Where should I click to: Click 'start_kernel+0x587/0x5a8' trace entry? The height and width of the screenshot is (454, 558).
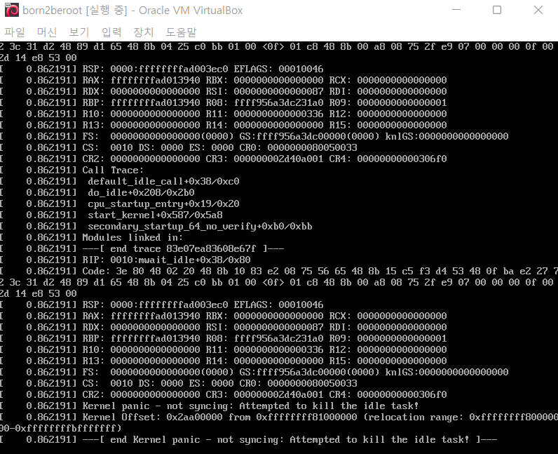tap(155, 215)
